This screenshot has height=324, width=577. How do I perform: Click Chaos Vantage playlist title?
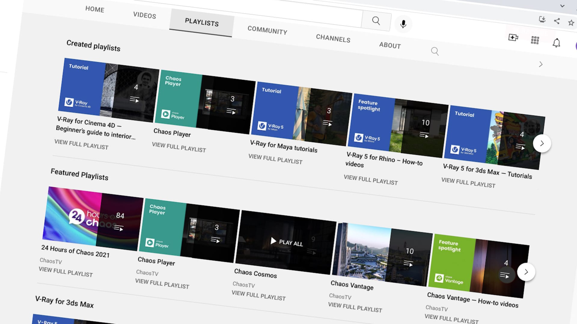coord(352,285)
